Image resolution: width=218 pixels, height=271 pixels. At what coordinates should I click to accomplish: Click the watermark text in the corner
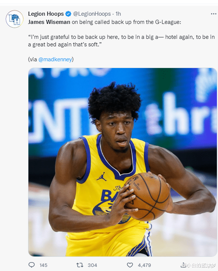tap(199, 265)
